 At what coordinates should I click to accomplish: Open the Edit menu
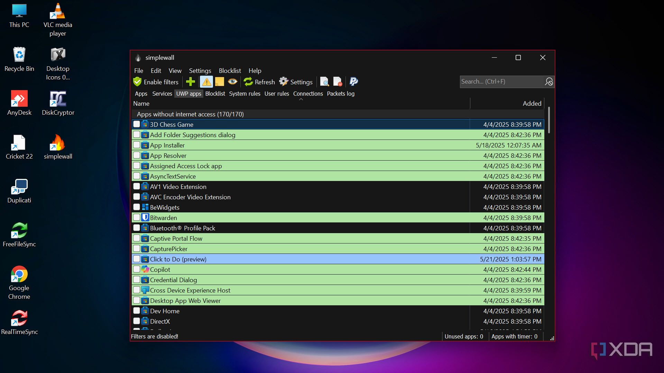pyautogui.click(x=156, y=71)
